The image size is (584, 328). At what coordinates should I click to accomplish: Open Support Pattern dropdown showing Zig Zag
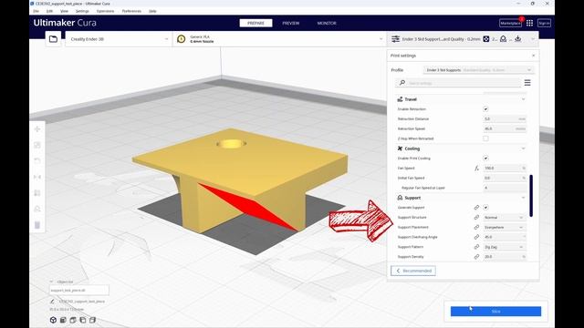[505, 247]
